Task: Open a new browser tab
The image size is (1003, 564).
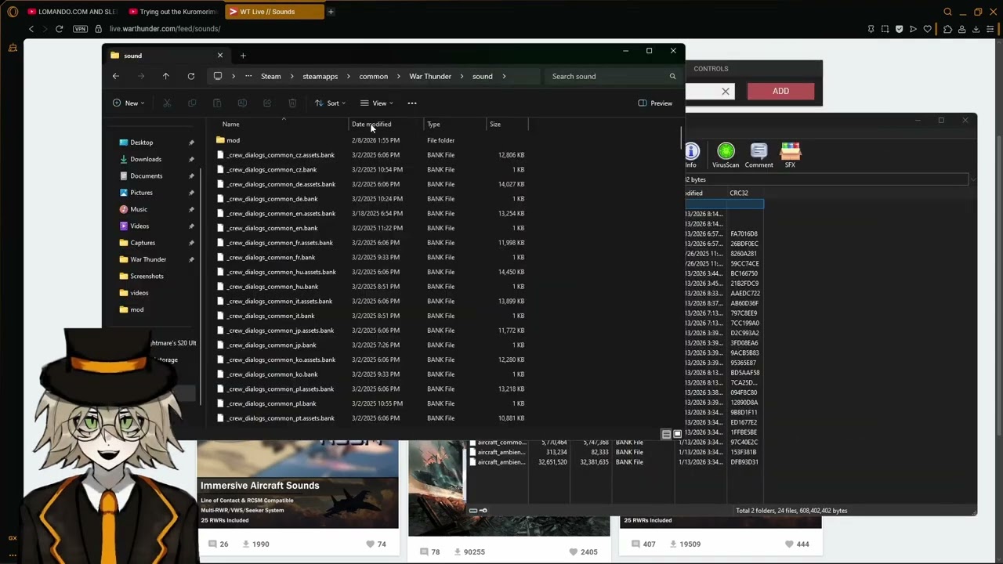Action: click(x=331, y=12)
